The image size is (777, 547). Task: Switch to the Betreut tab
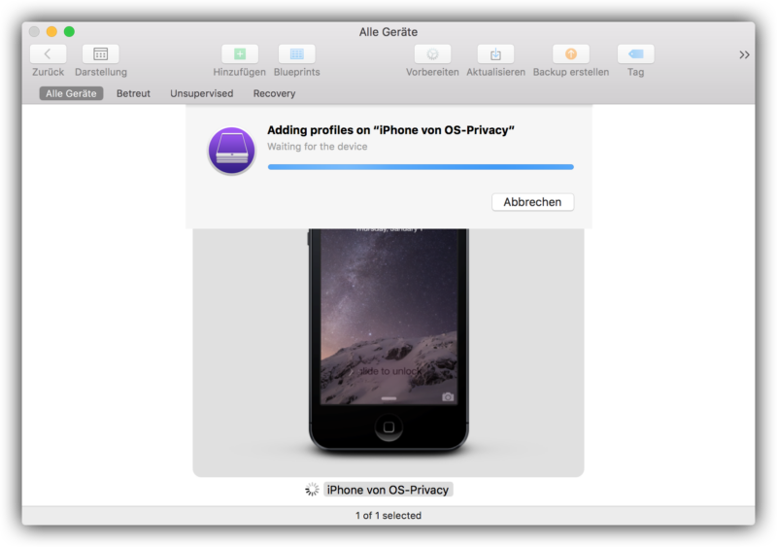(x=133, y=93)
